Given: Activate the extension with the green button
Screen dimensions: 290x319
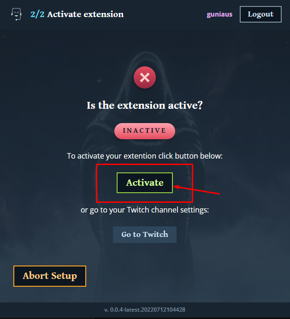Looking at the screenshot, I should [x=145, y=183].
